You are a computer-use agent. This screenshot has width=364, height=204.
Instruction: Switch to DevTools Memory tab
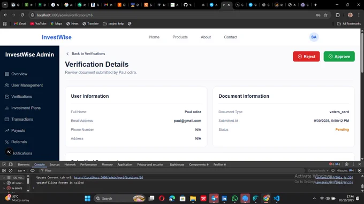107,164
